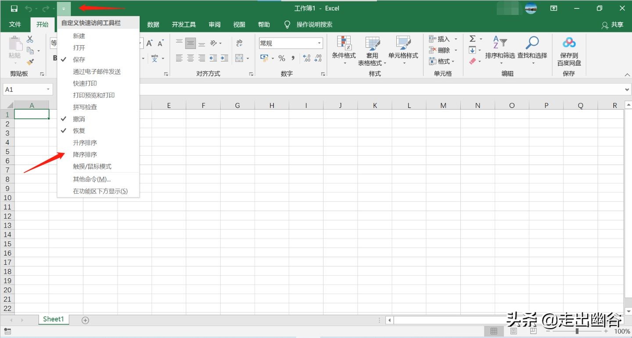Click the Decrease Indent icon
Viewport: 632px width, 338px height.
click(x=213, y=58)
